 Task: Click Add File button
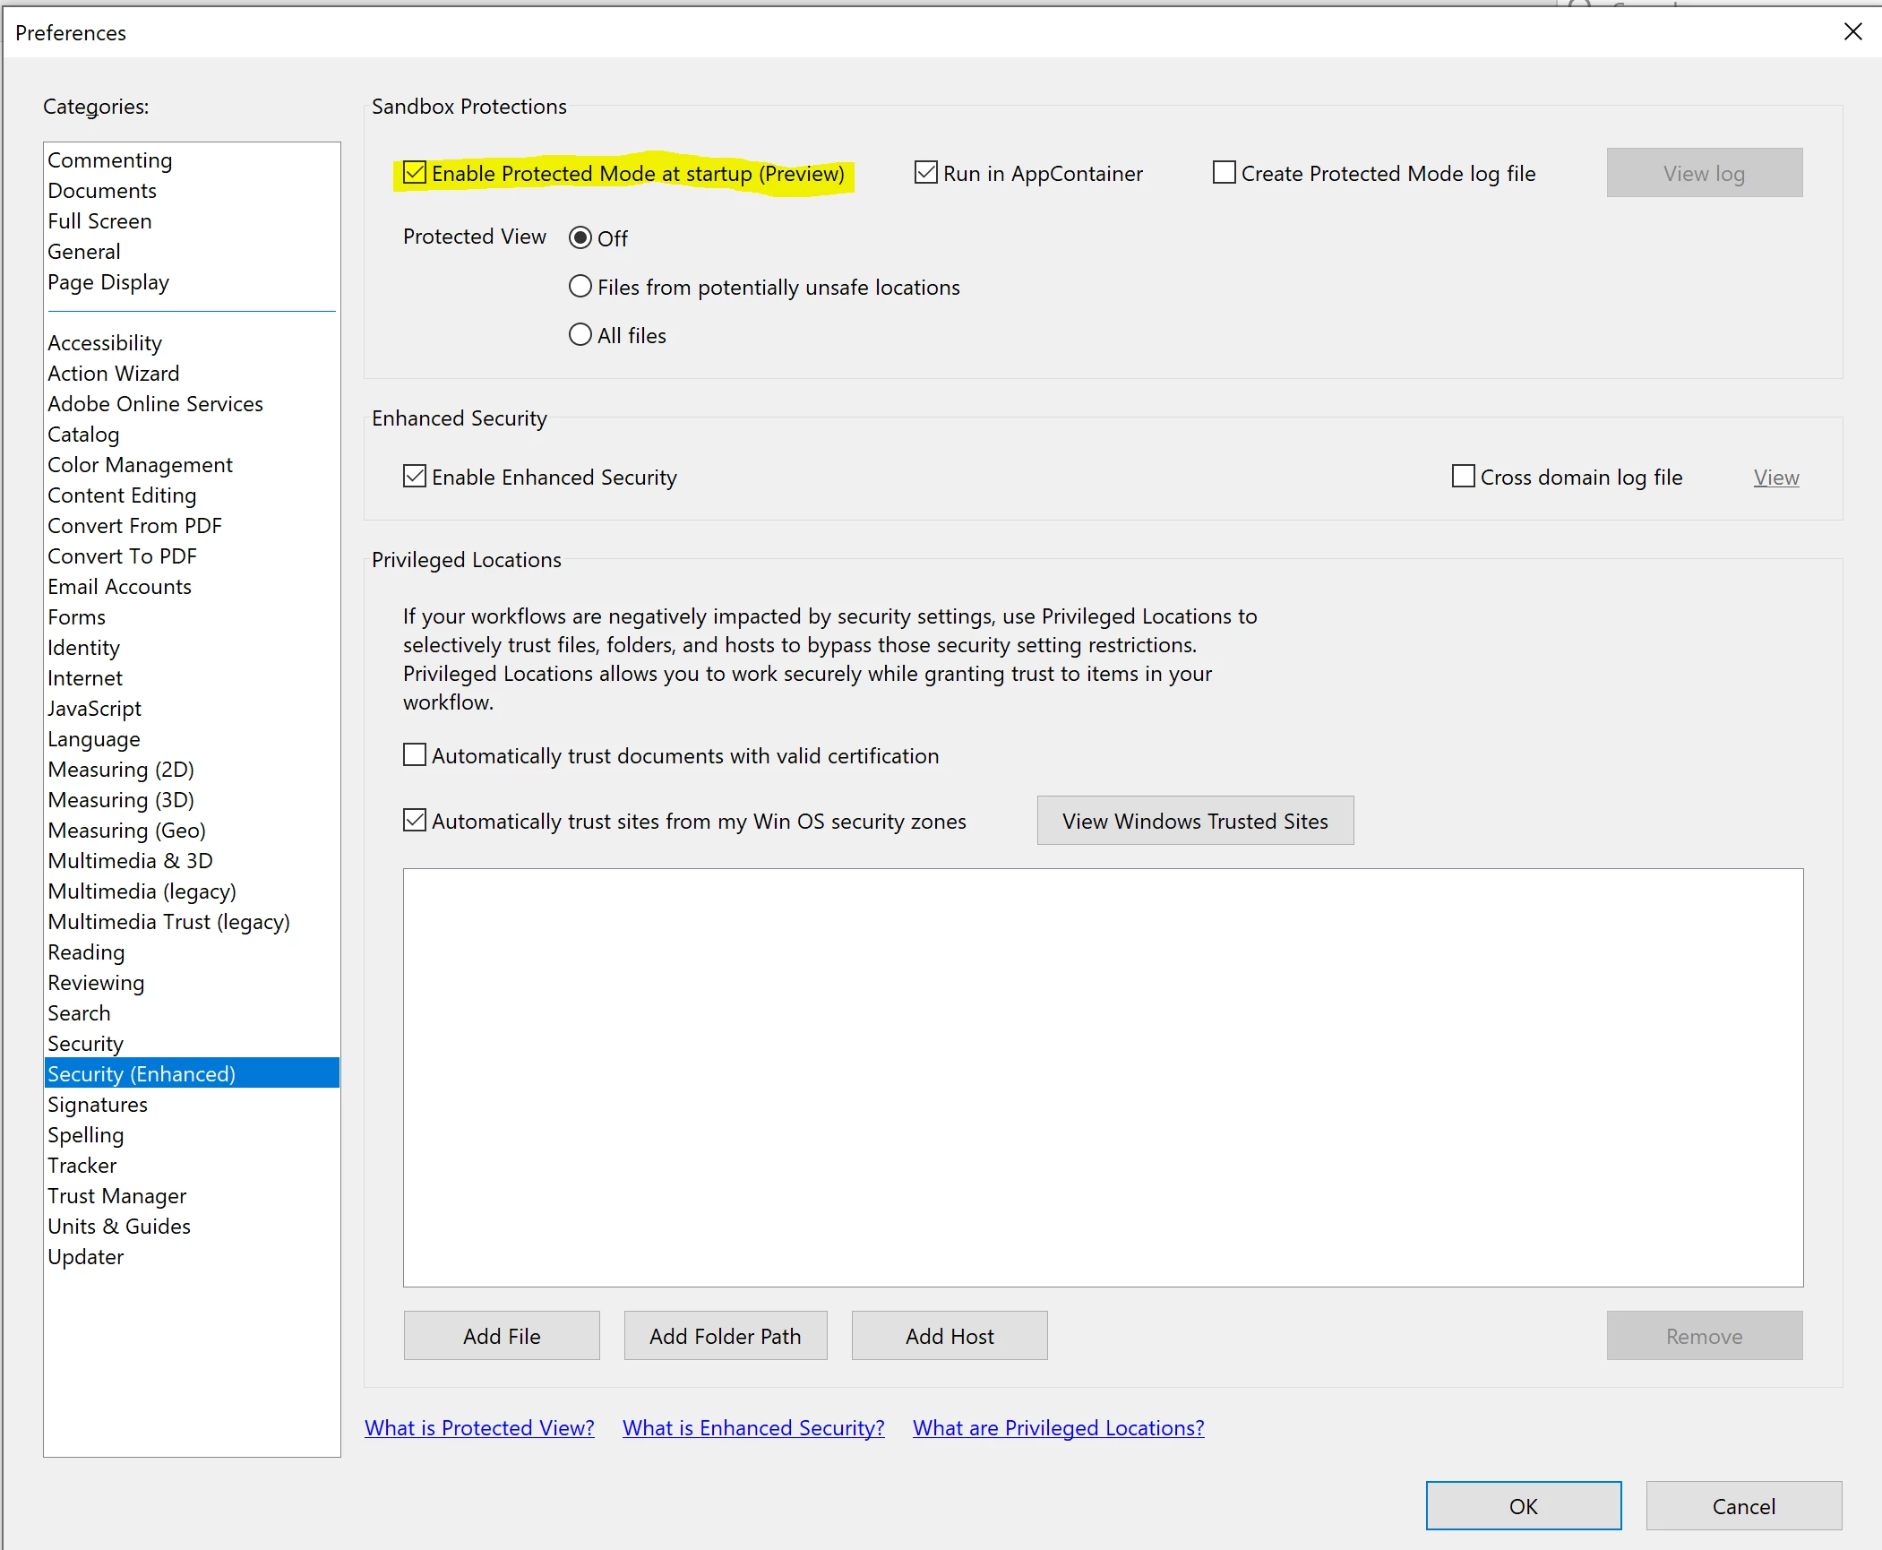pyautogui.click(x=502, y=1336)
